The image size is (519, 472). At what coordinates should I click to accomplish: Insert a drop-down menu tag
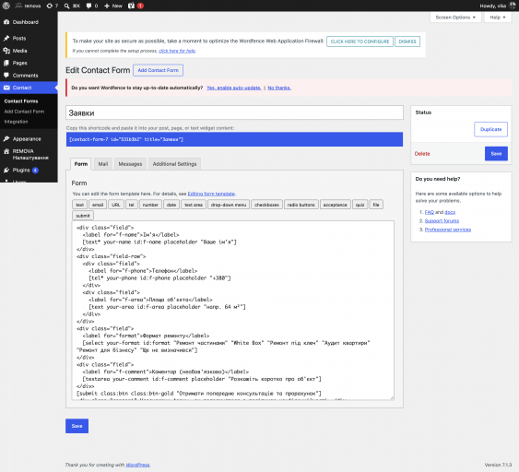[x=229, y=205]
